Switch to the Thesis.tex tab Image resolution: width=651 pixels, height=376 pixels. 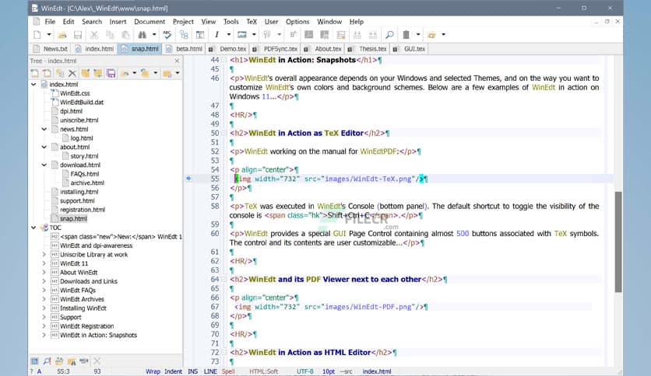click(371, 49)
